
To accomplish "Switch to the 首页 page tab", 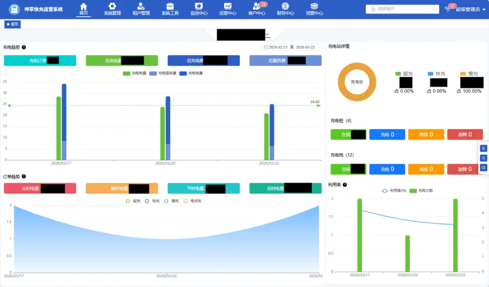I will coord(13,24).
